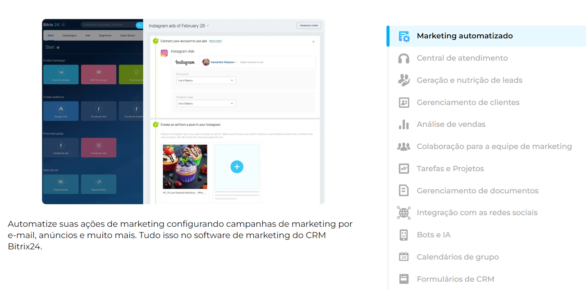Click the star next to Start heading
This screenshot has height=293, width=586.
tap(58, 47)
